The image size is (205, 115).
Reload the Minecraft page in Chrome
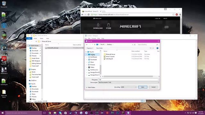pyautogui.click(x=88, y=15)
